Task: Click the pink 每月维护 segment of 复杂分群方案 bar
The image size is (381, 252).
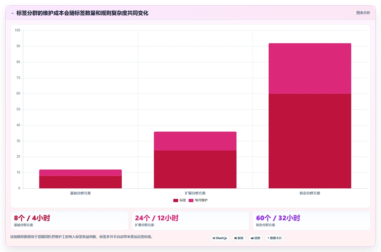Action: coord(310,68)
